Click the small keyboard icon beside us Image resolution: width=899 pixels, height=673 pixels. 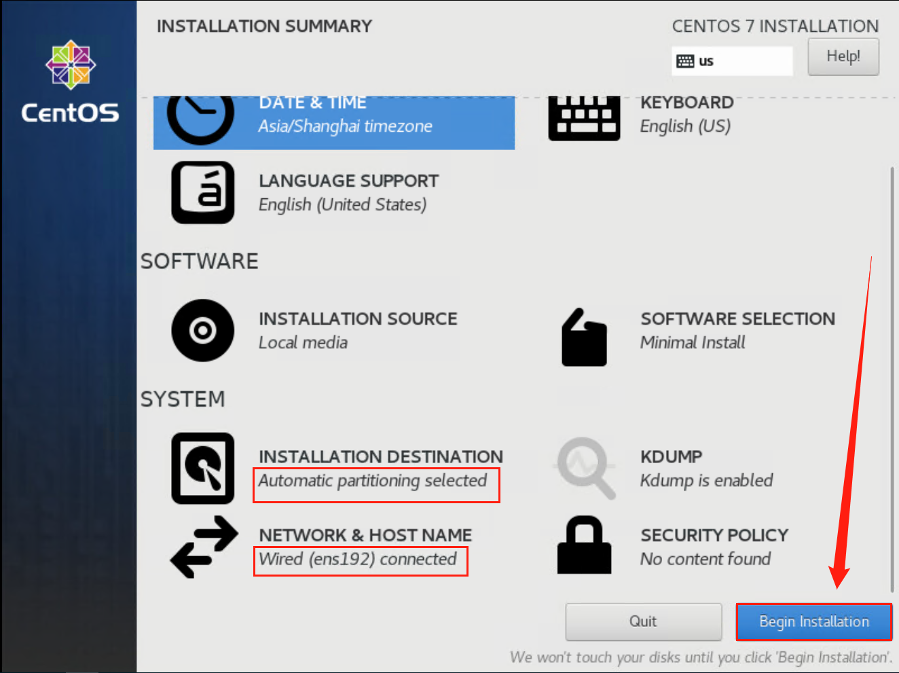point(685,61)
